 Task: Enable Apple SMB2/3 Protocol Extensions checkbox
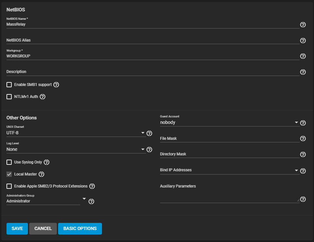click(x=9, y=186)
